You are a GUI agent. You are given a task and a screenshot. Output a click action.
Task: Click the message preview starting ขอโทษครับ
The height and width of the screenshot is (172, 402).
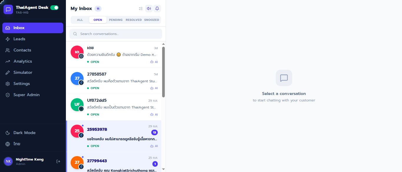click(122, 139)
